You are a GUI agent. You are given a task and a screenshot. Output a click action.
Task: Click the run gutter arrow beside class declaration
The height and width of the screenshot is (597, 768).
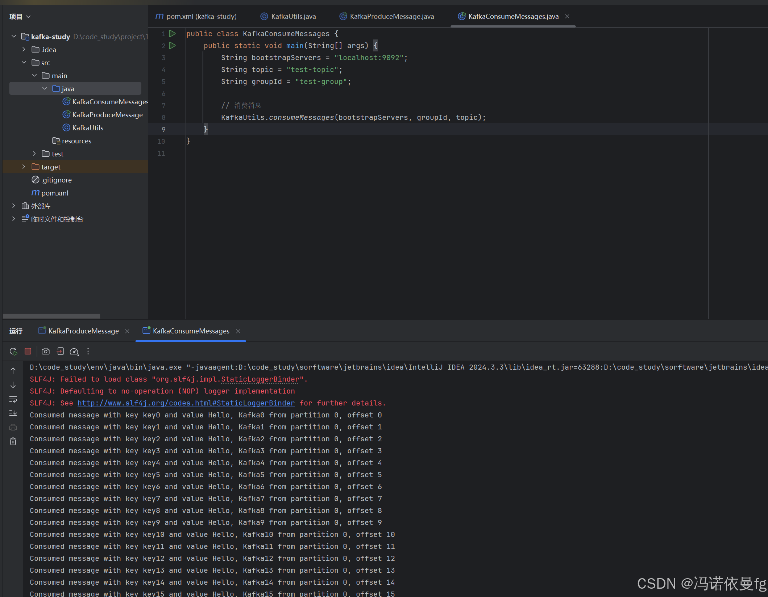coord(173,34)
